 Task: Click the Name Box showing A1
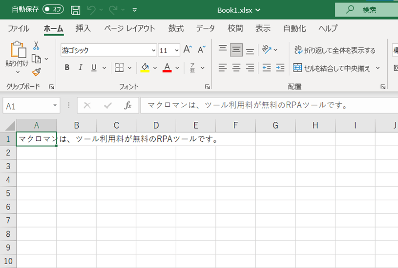[31, 105]
